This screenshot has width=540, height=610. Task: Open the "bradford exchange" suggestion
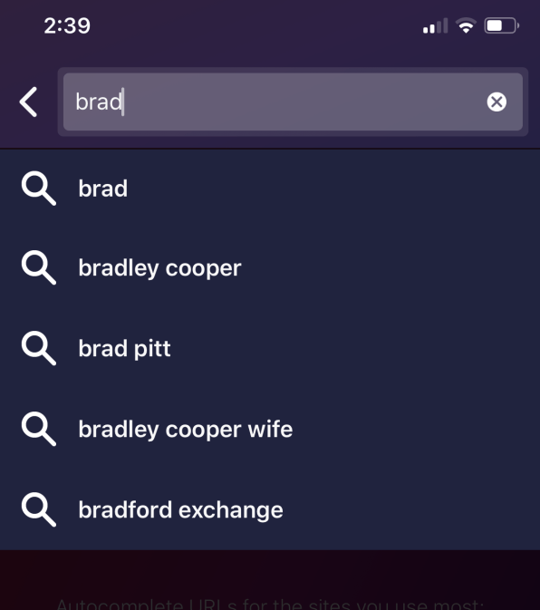tap(270, 509)
